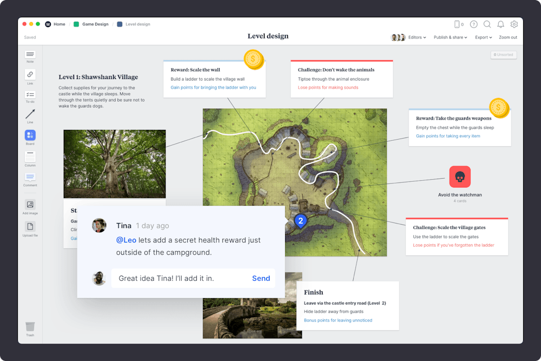The height and width of the screenshot is (361, 541).
Task: Open the Upload file tool
Action: [30, 226]
